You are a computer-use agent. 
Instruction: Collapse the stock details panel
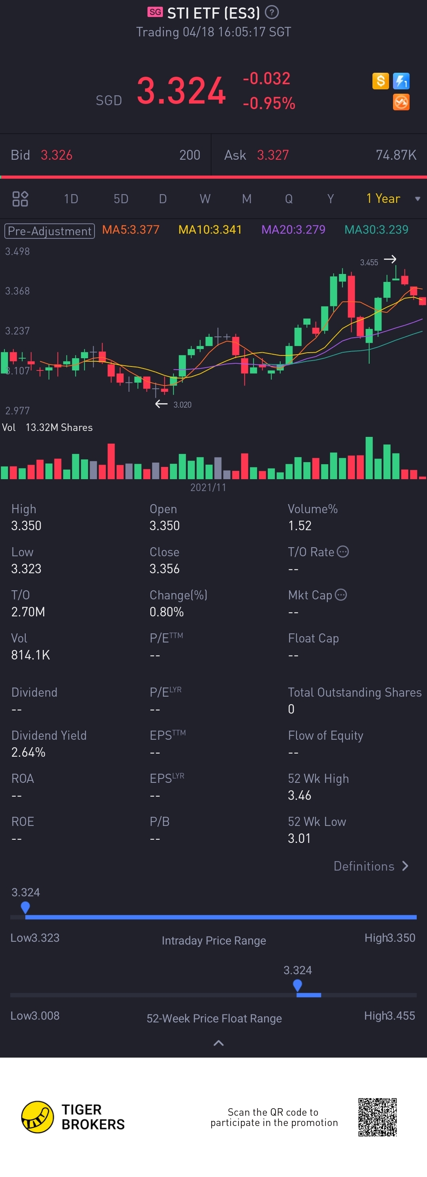click(x=219, y=1043)
